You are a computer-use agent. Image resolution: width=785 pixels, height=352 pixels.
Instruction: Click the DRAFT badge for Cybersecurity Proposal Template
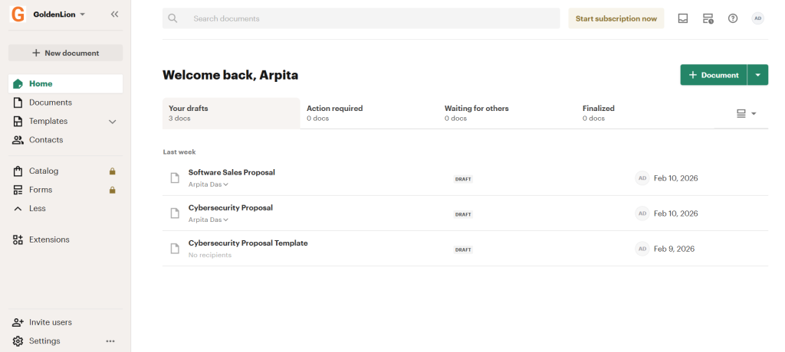[463, 249]
